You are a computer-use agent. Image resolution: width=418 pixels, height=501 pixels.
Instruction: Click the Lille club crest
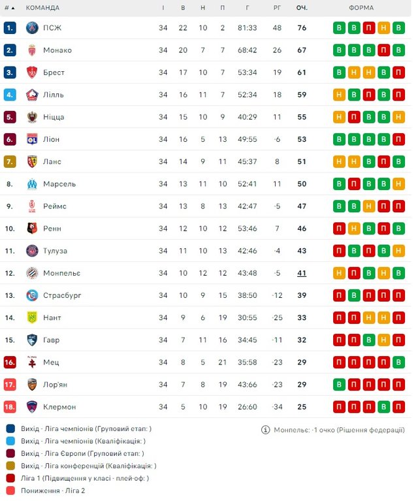32,95
